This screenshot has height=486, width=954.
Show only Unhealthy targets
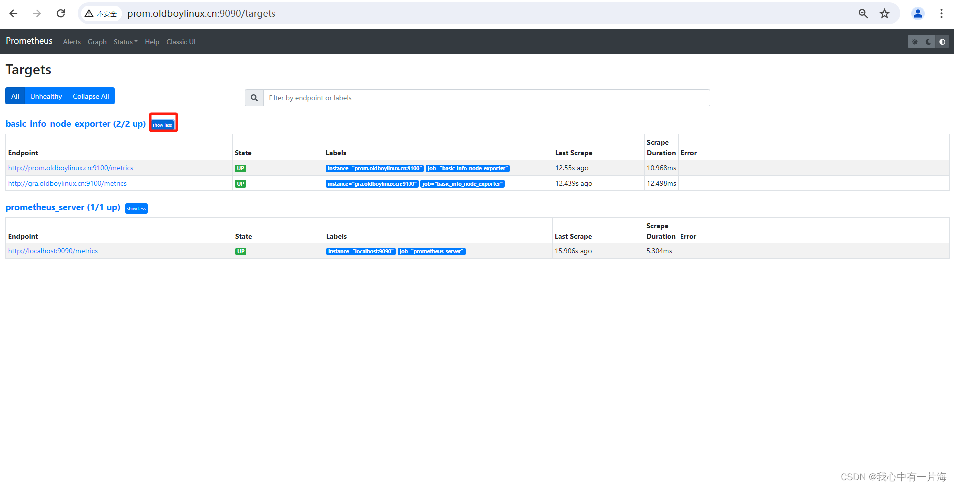click(x=46, y=96)
